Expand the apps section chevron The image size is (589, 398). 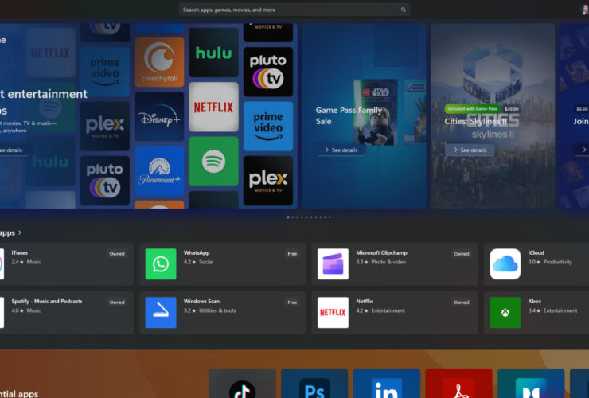(x=20, y=232)
